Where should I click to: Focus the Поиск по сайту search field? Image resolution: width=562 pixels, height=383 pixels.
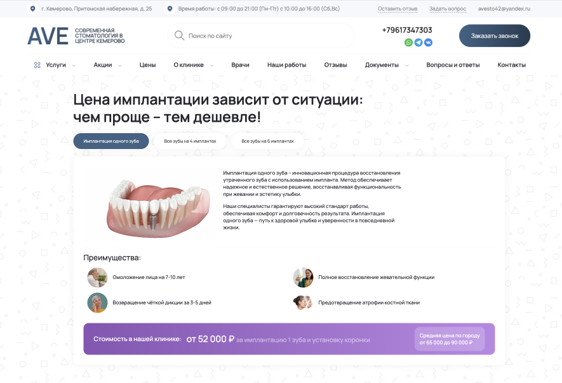tap(267, 36)
